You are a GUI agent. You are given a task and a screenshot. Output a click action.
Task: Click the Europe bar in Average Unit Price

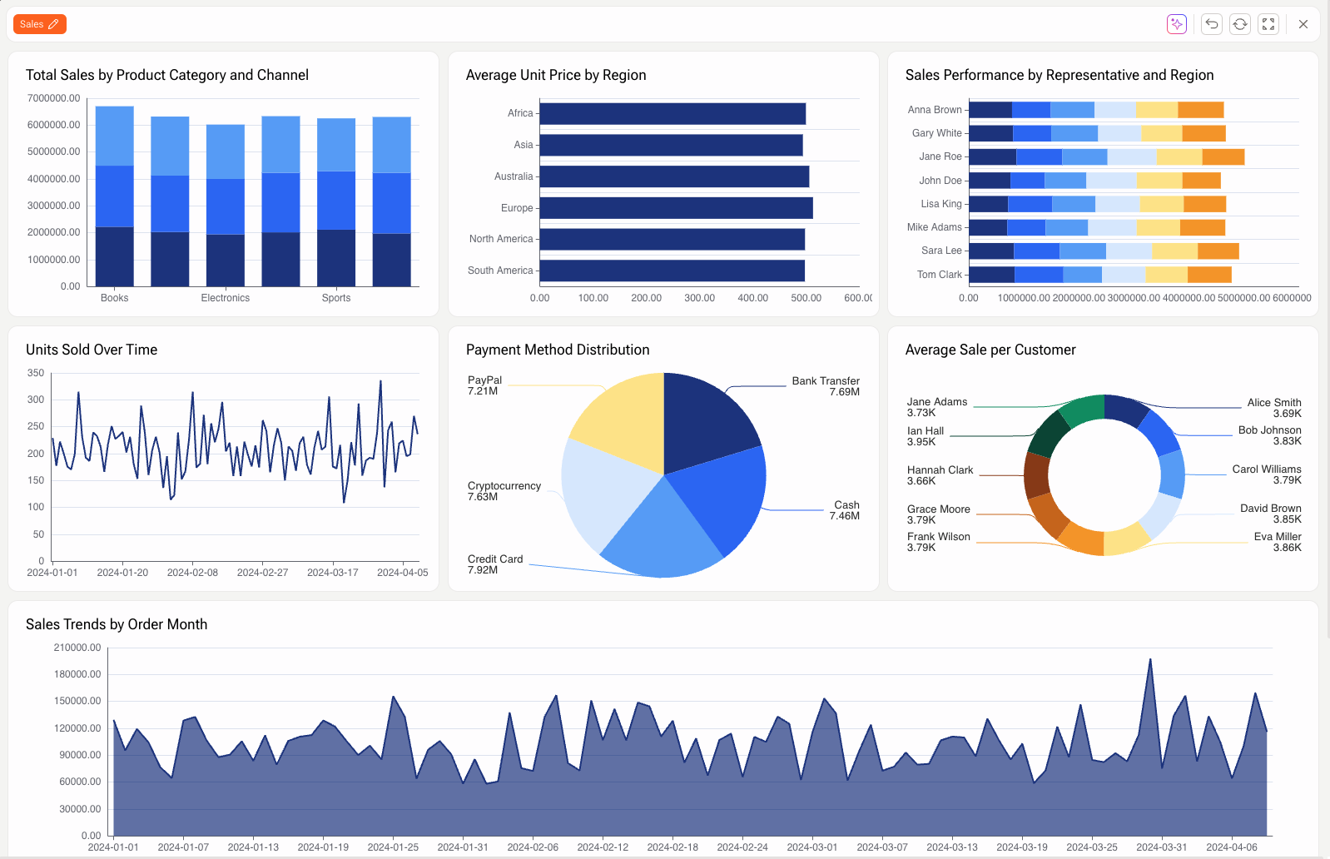[676, 208]
